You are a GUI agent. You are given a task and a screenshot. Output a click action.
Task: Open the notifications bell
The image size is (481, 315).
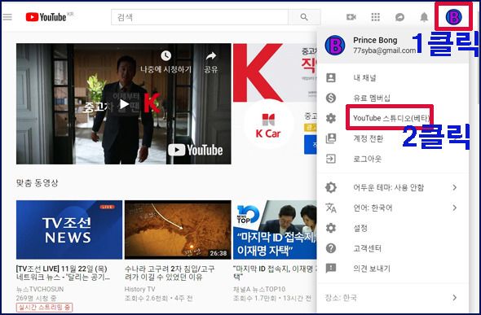[424, 17]
